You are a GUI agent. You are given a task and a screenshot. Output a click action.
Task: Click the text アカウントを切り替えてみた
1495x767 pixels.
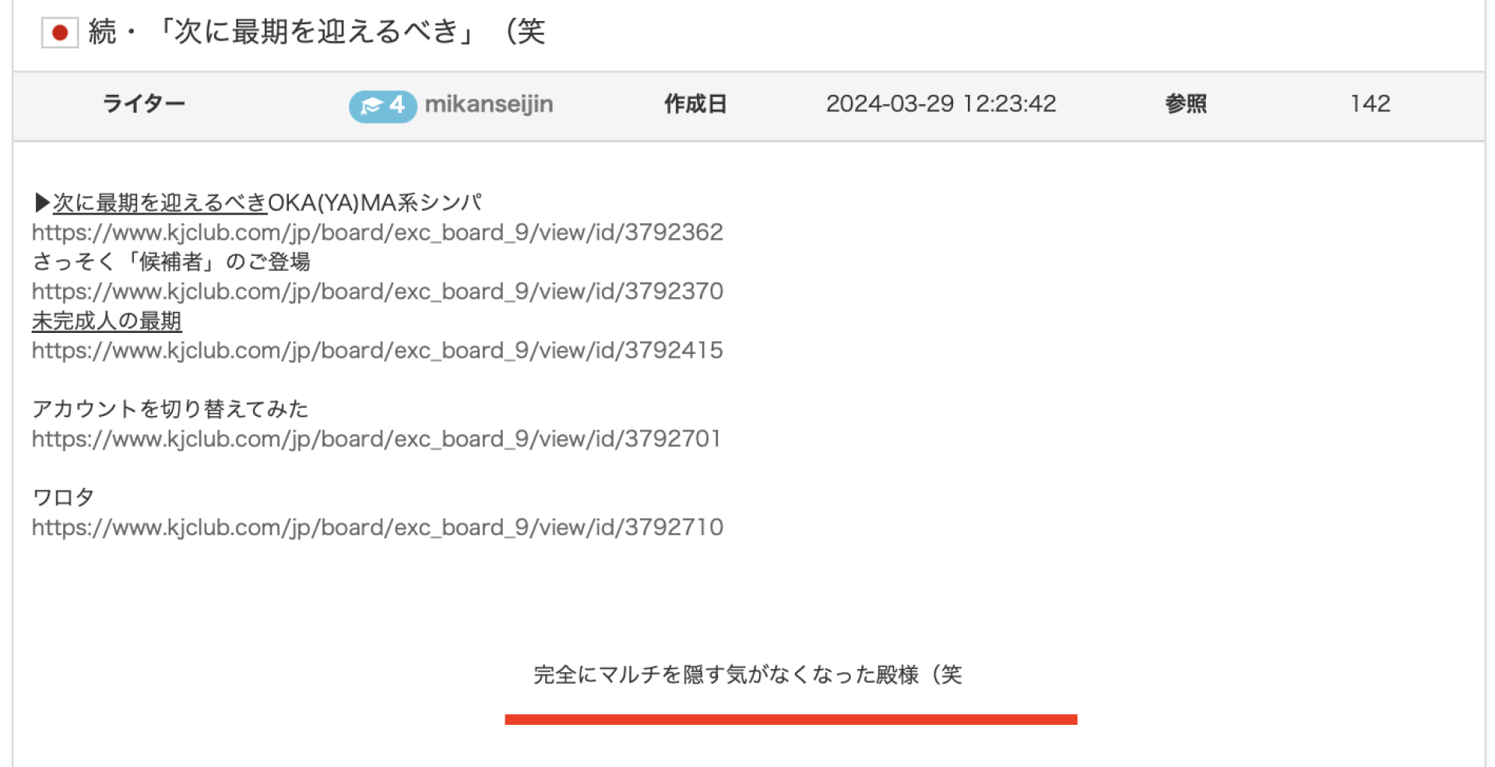(170, 409)
